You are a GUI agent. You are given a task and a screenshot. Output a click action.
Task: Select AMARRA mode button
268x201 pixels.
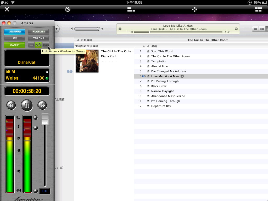(15, 31)
